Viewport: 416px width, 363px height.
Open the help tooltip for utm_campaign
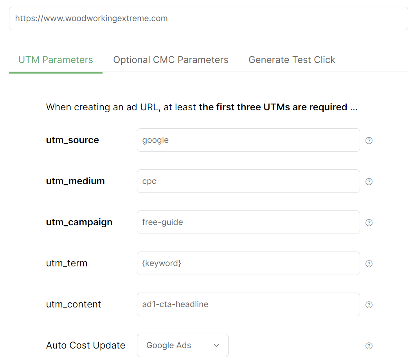(369, 223)
